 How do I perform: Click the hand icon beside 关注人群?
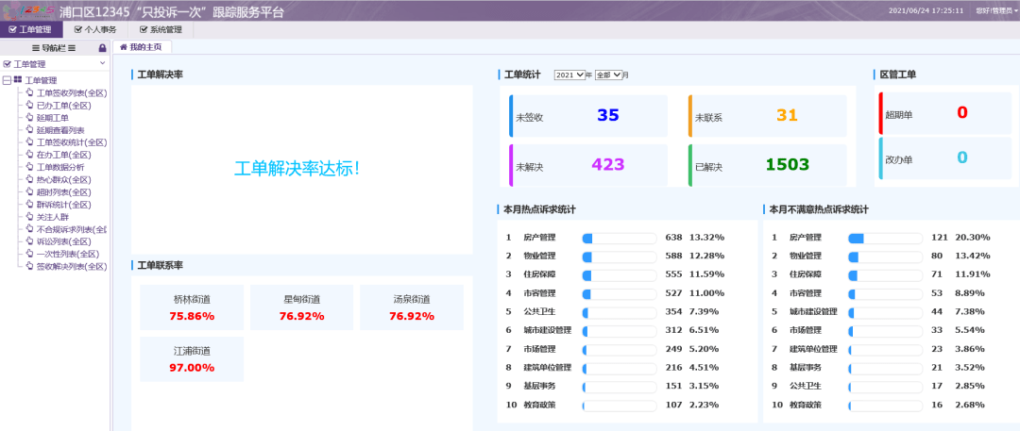[x=29, y=216]
